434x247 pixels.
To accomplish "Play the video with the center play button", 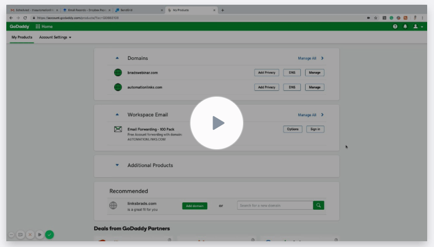I will (x=216, y=123).
